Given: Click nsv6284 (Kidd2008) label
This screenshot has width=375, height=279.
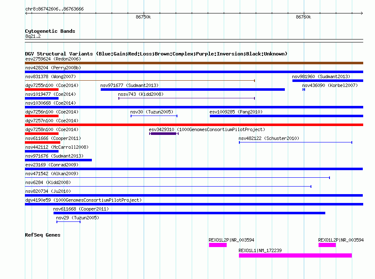Looking at the screenshot, I should [x=48, y=182].
